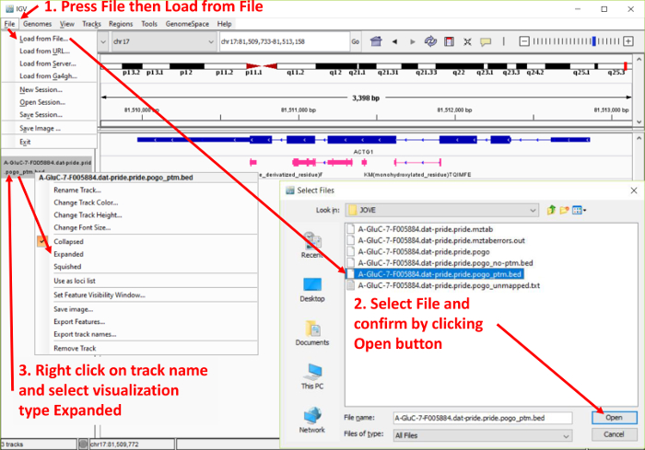Click the Refresh icon in the toolbar

pyautogui.click(x=430, y=41)
